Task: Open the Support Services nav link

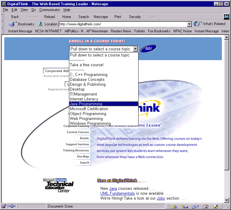Action: [77, 144]
